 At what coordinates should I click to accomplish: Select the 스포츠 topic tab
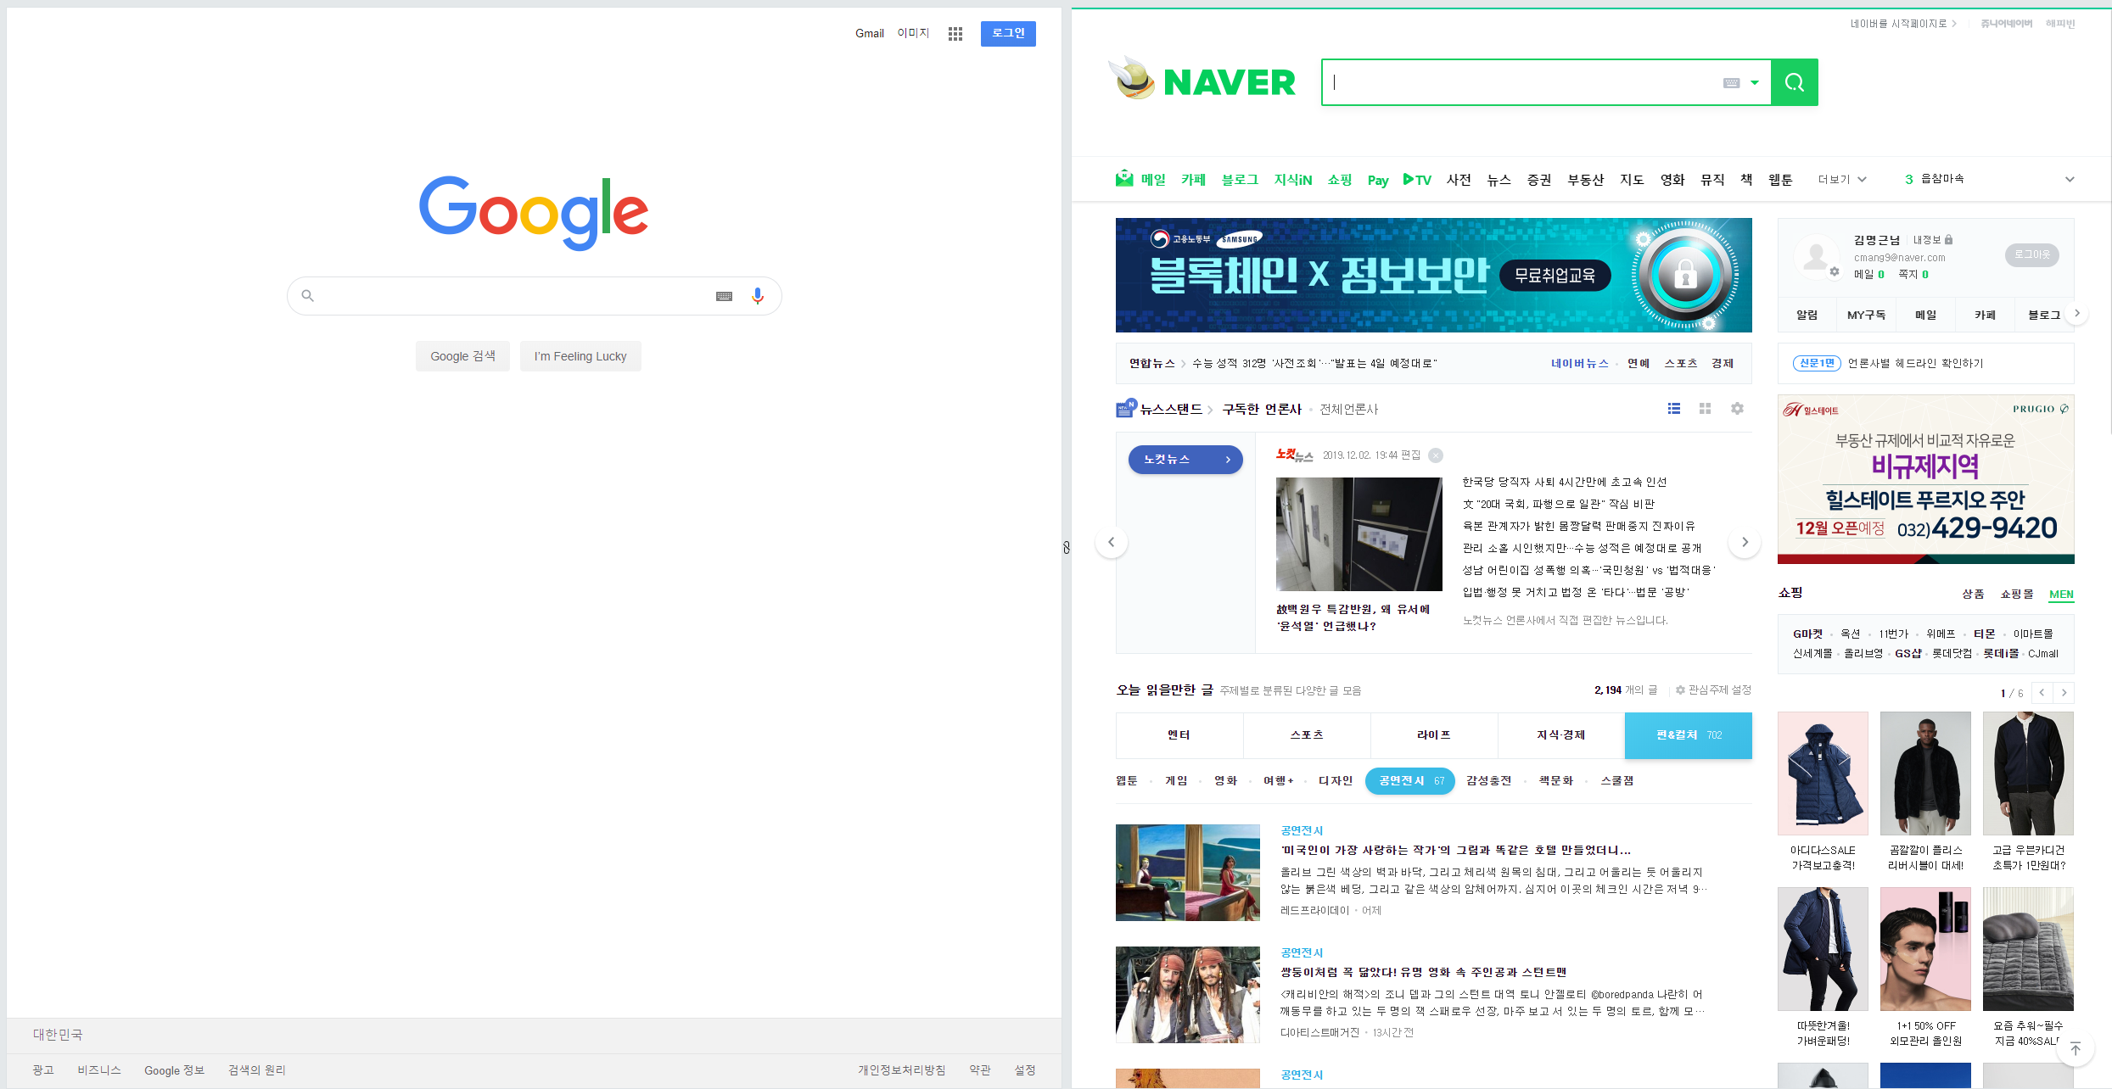1307,735
